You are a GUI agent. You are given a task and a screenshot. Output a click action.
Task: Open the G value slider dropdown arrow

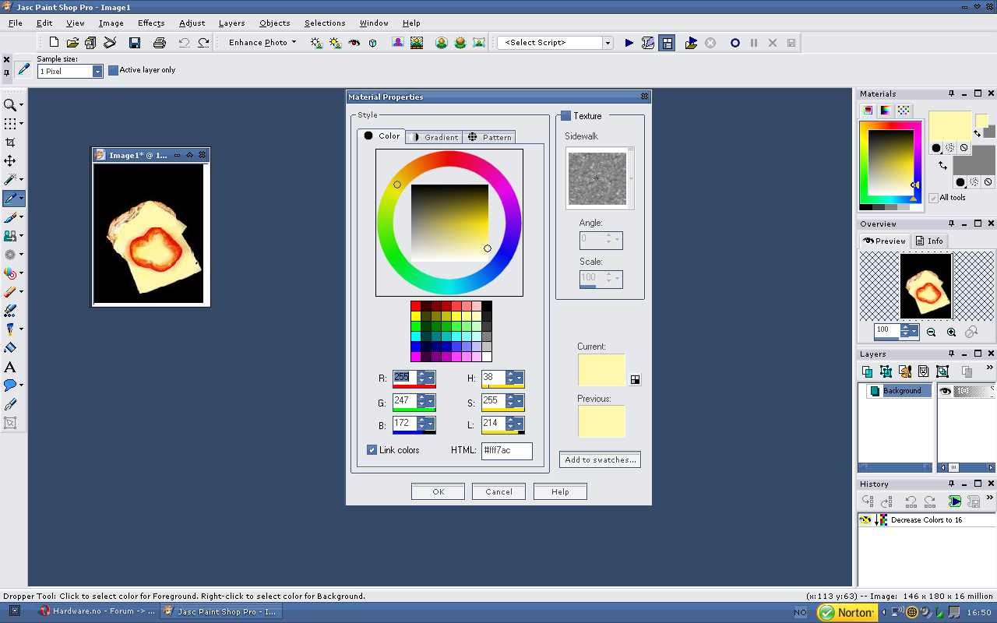pyautogui.click(x=432, y=401)
